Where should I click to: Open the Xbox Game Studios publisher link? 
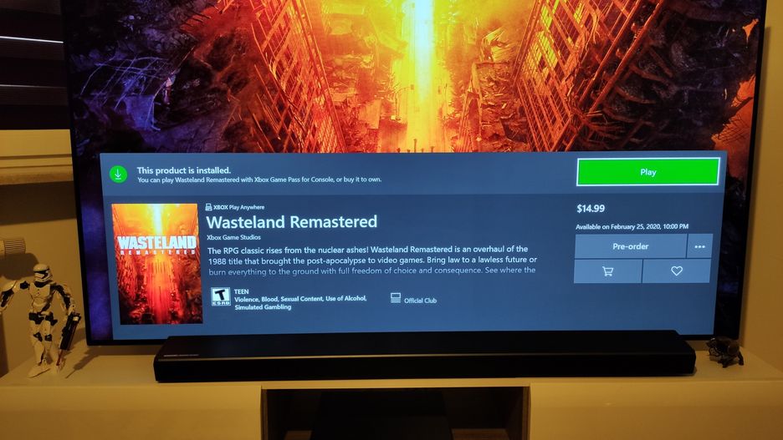click(233, 237)
